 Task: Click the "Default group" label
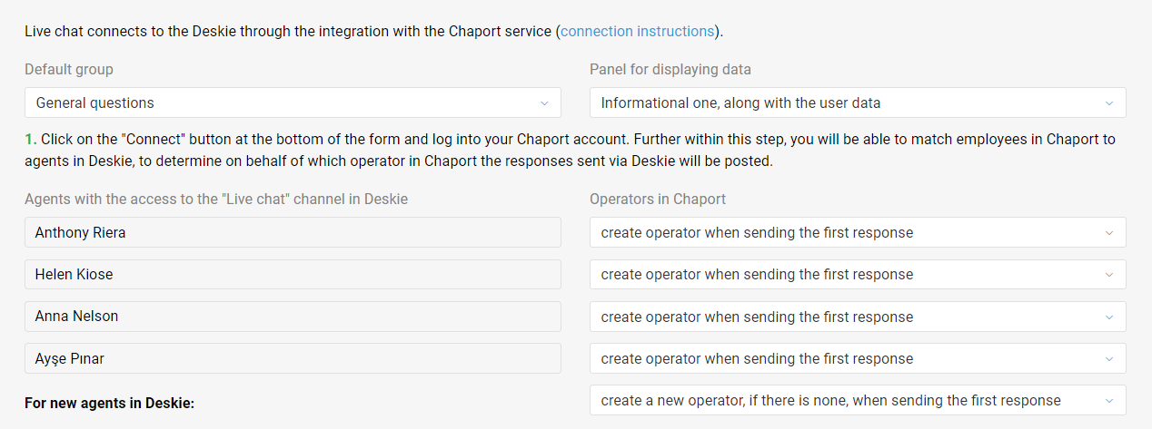(x=69, y=70)
